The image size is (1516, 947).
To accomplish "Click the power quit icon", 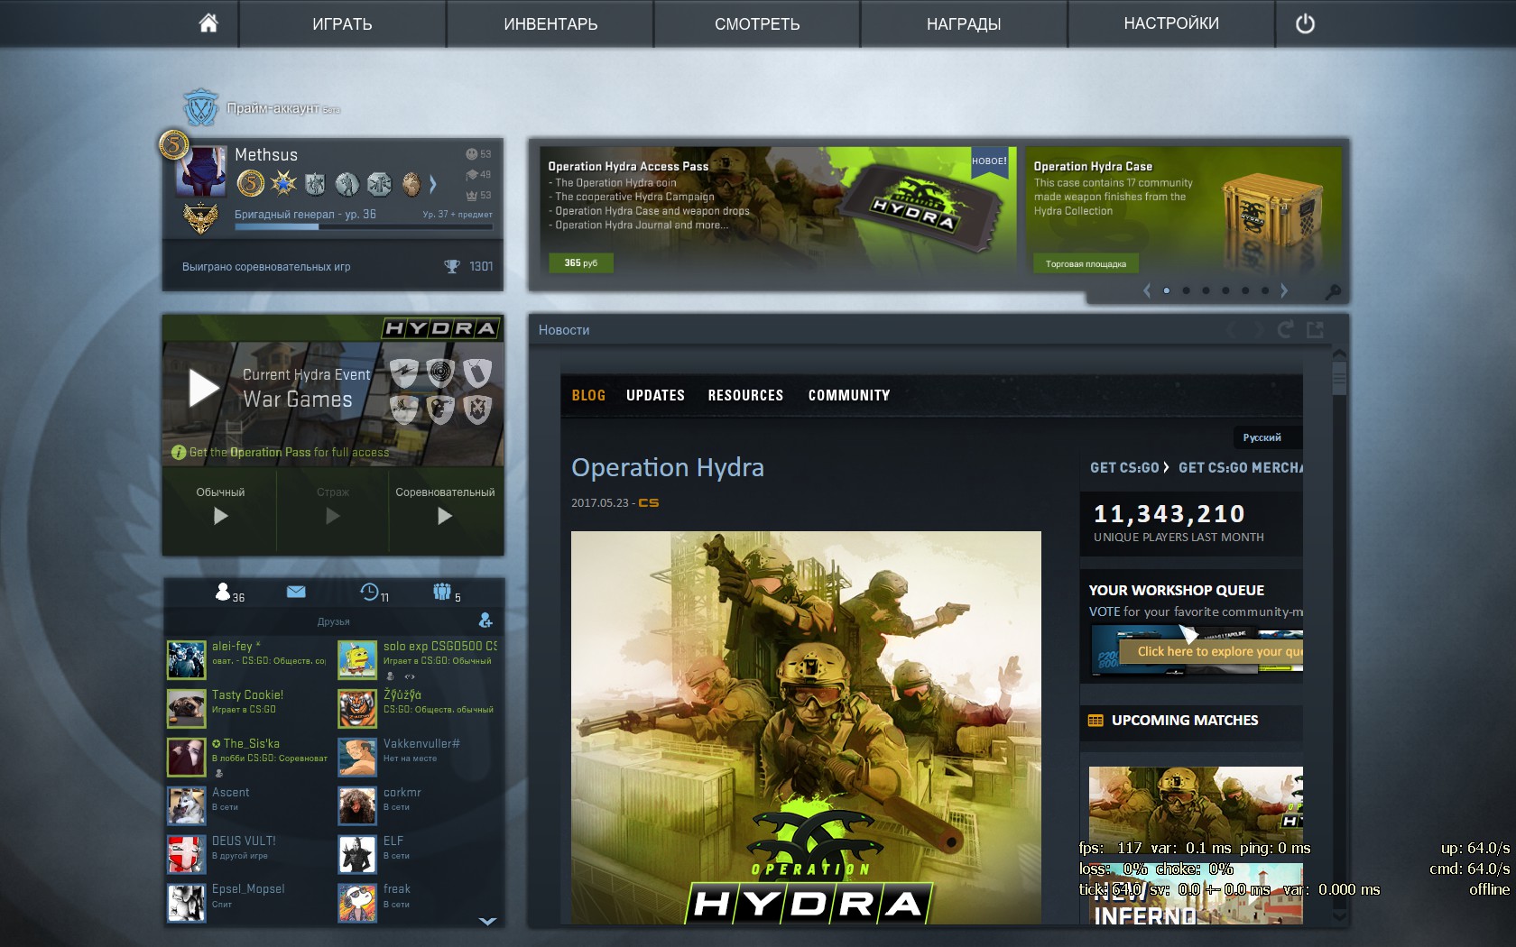I will (x=1305, y=24).
